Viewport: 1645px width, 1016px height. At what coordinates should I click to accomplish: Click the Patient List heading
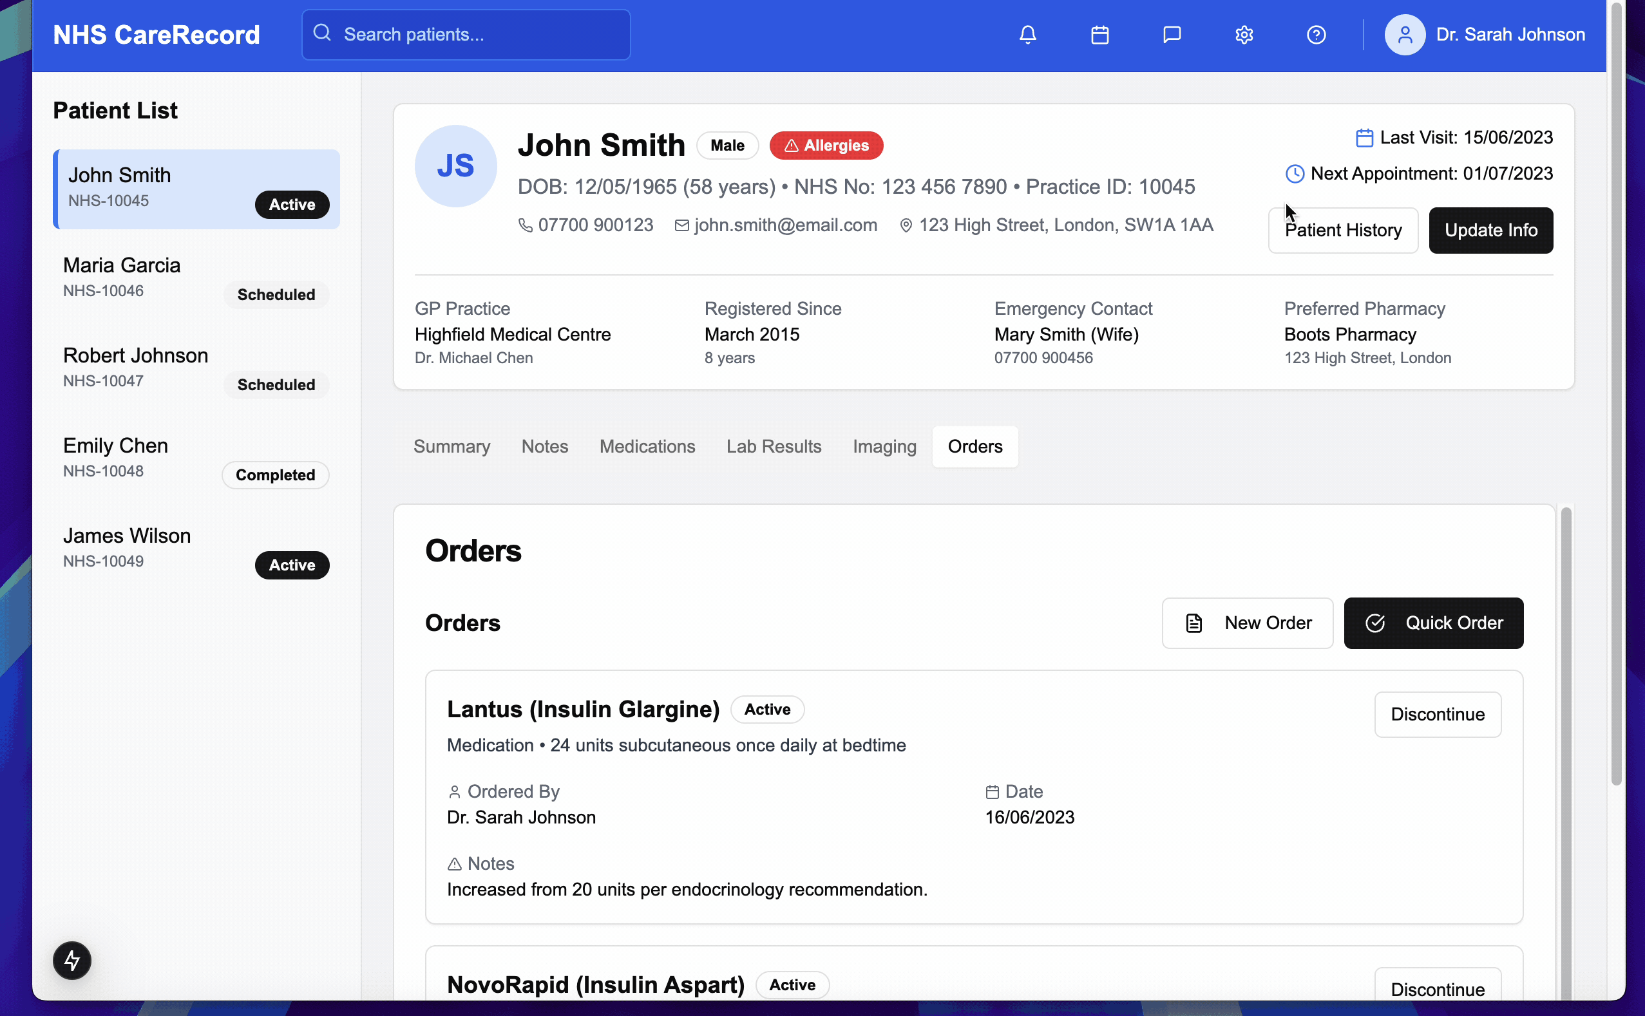115,111
